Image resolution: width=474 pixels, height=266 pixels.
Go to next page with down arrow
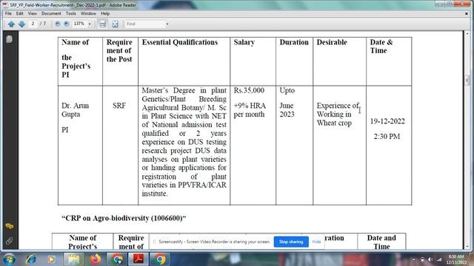pyautogui.click(x=21, y=24)
